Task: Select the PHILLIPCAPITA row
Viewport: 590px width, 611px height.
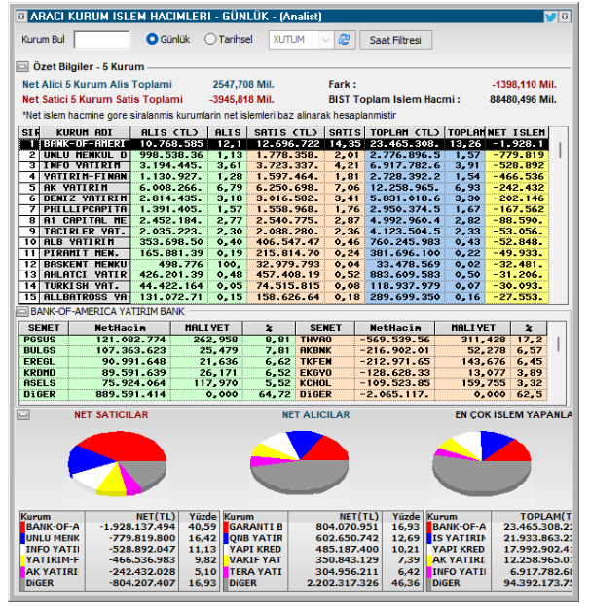Action: (284, 209)
